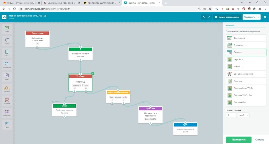Viewport: 269px width, 144px height.
Task: Choose the Брошенная корзина event
Action: click(x=246, y=74)
